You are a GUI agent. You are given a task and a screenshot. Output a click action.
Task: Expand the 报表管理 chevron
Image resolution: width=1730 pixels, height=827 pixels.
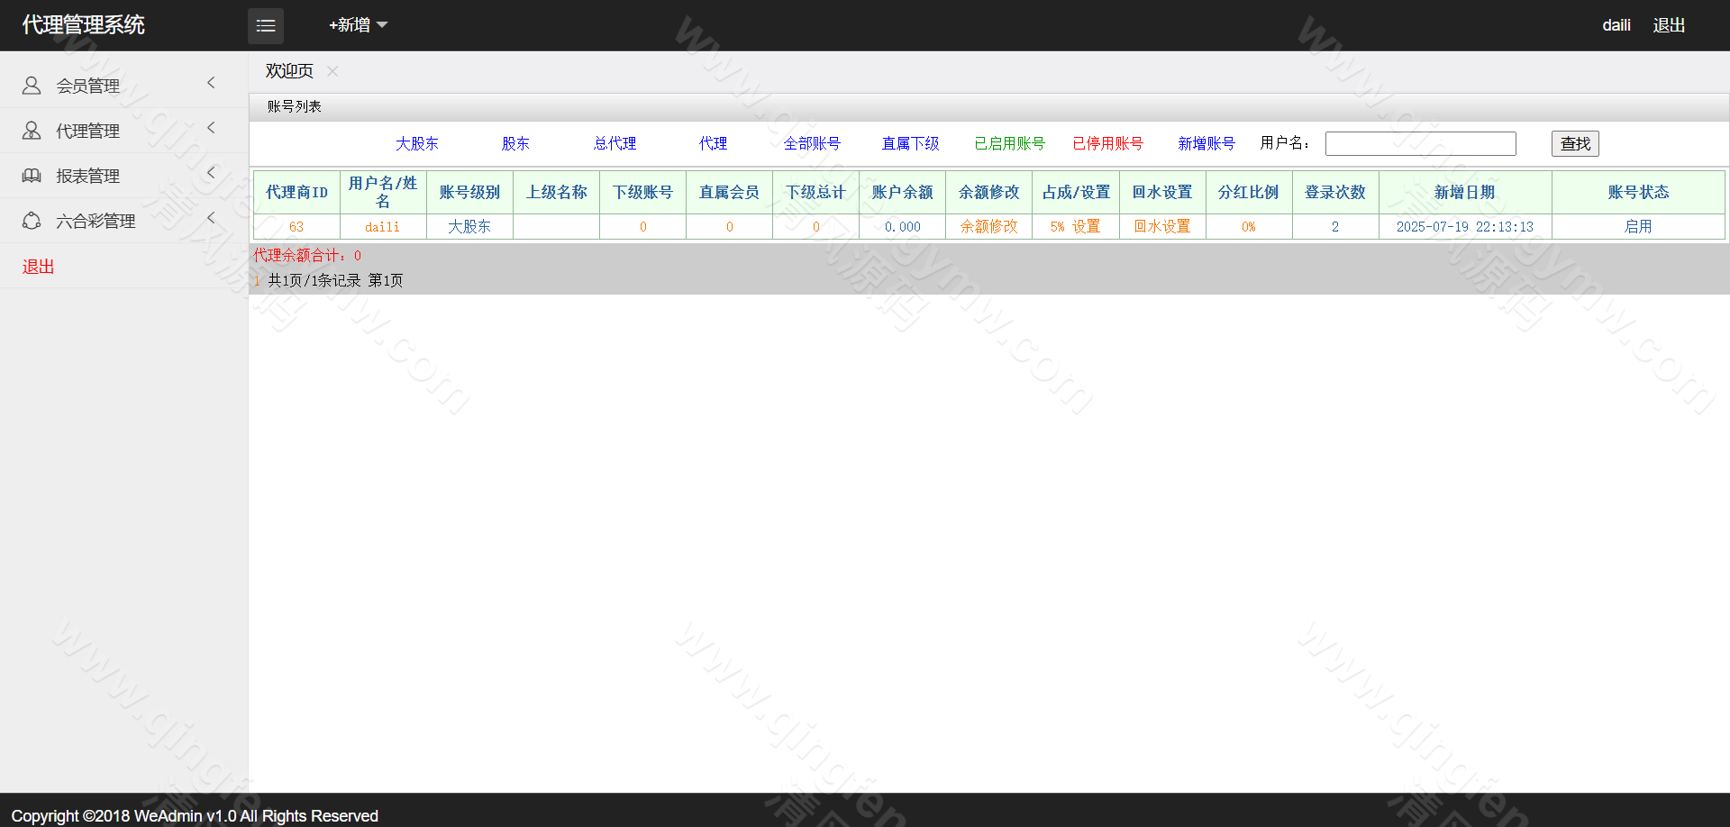[x=212, y=173]
